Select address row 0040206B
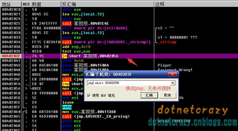The image size is (238, 131). click(11, 126)
